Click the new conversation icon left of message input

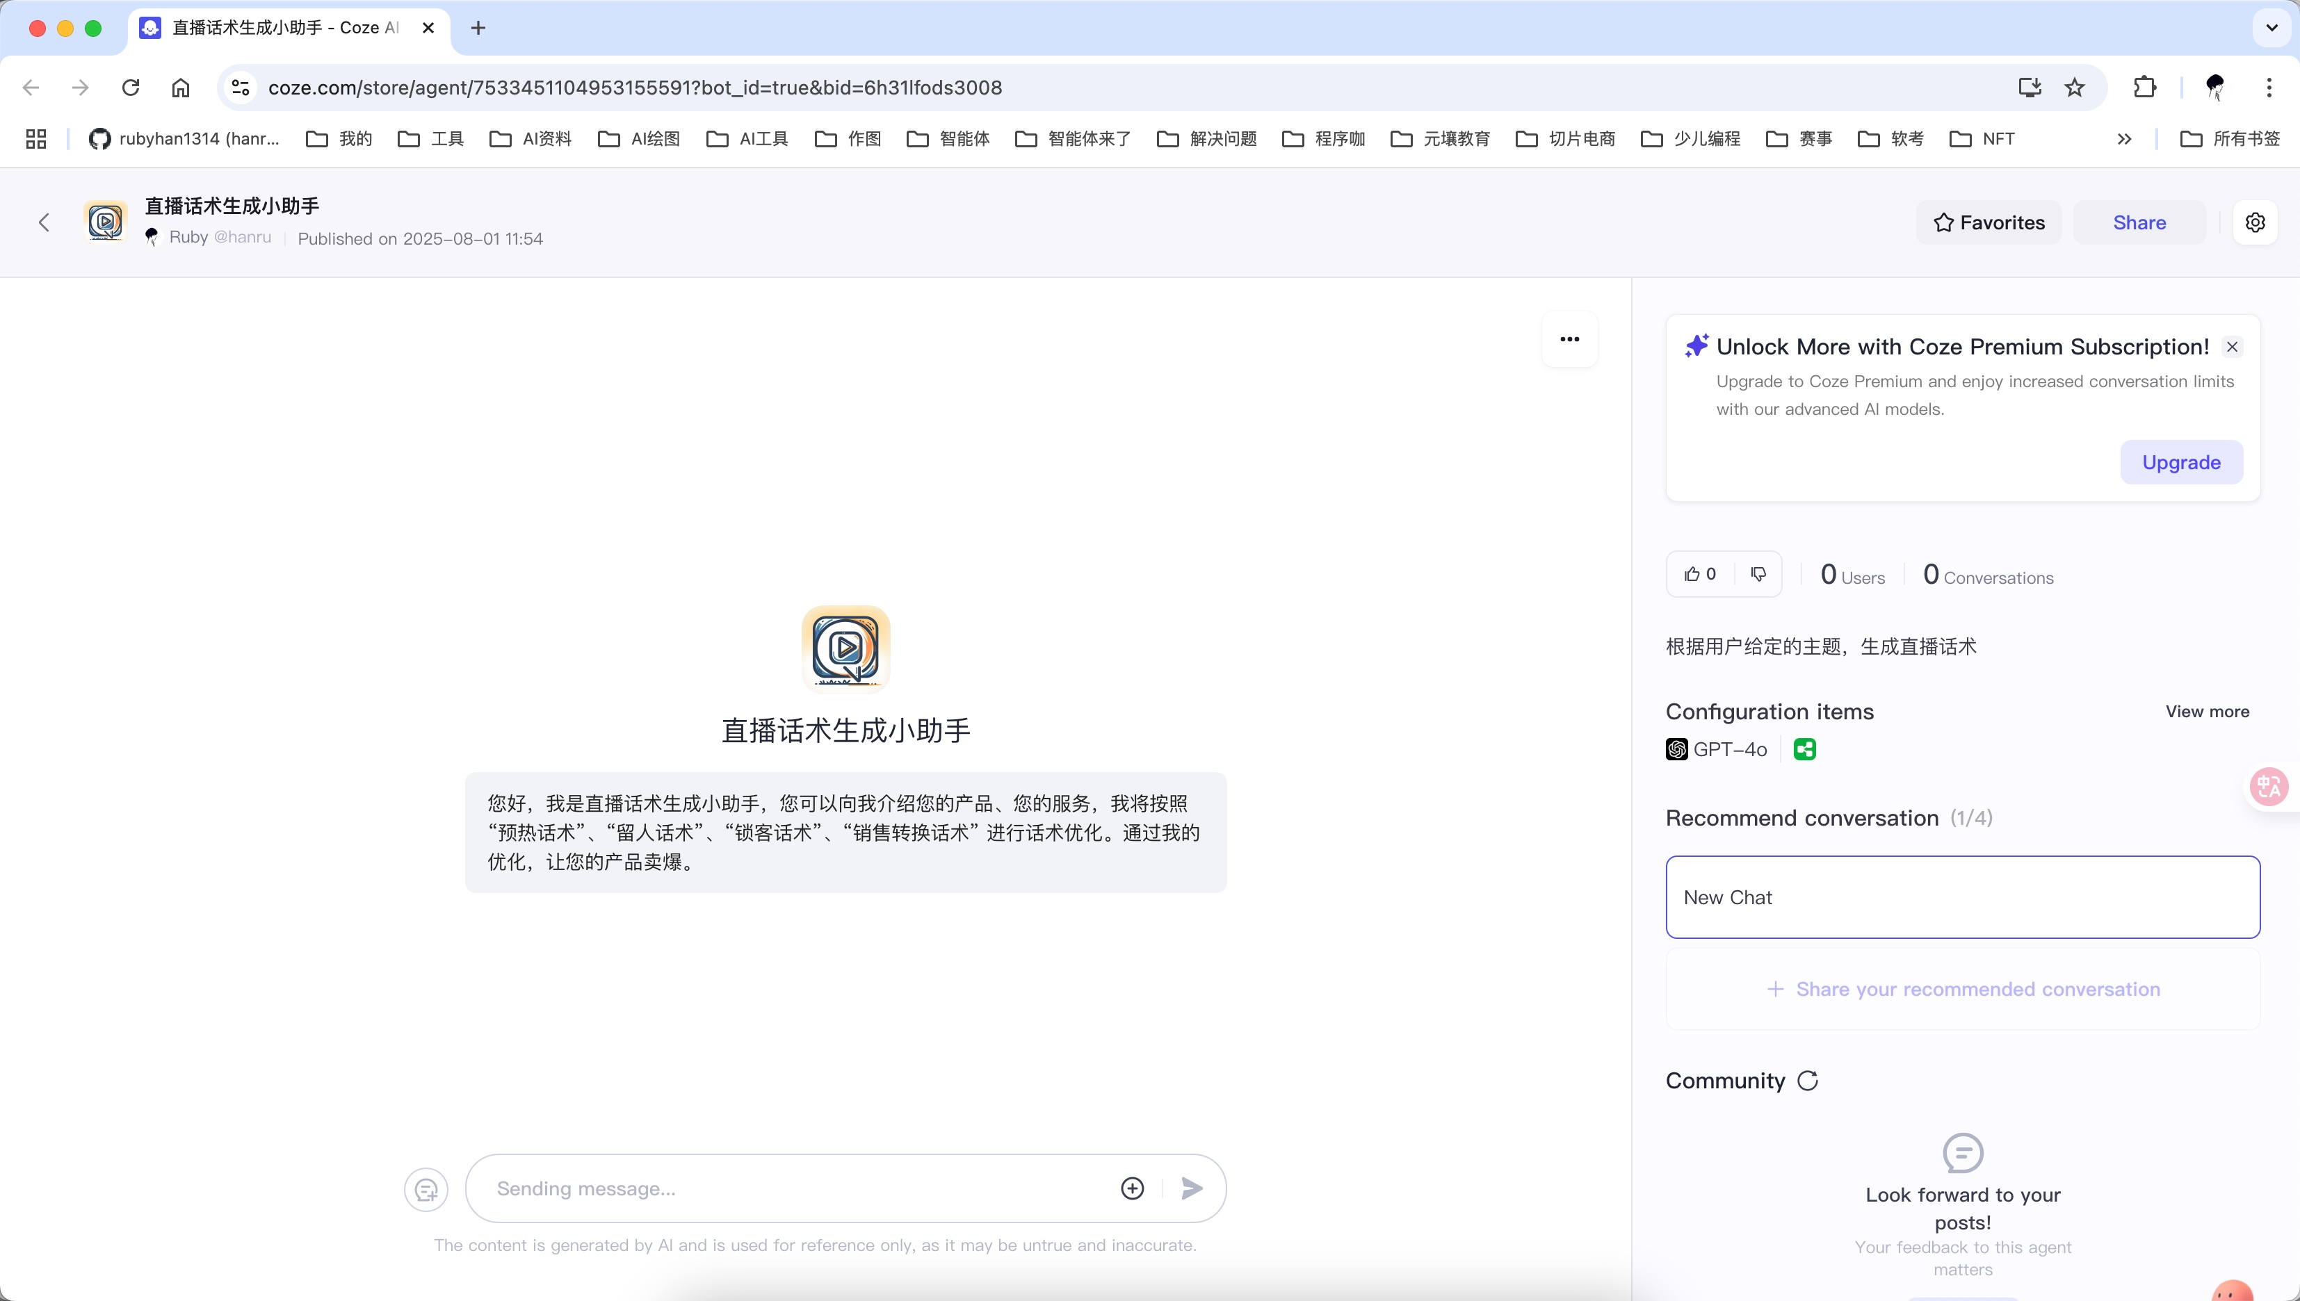(426, 1188)
